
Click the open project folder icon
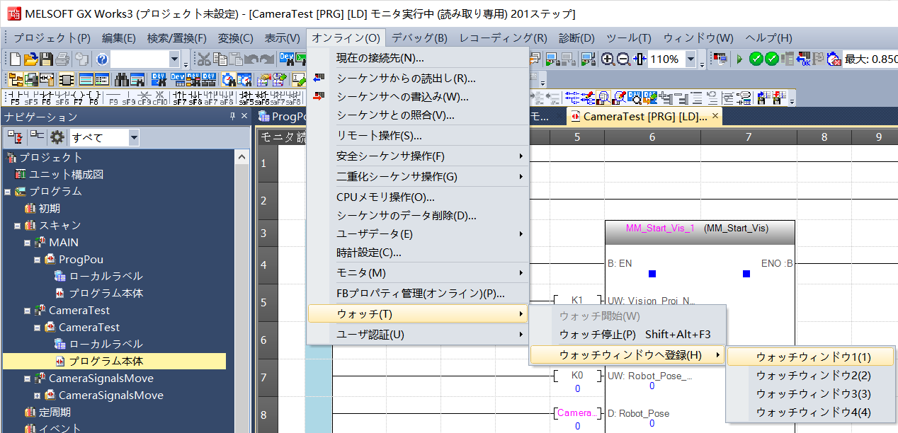30,59
